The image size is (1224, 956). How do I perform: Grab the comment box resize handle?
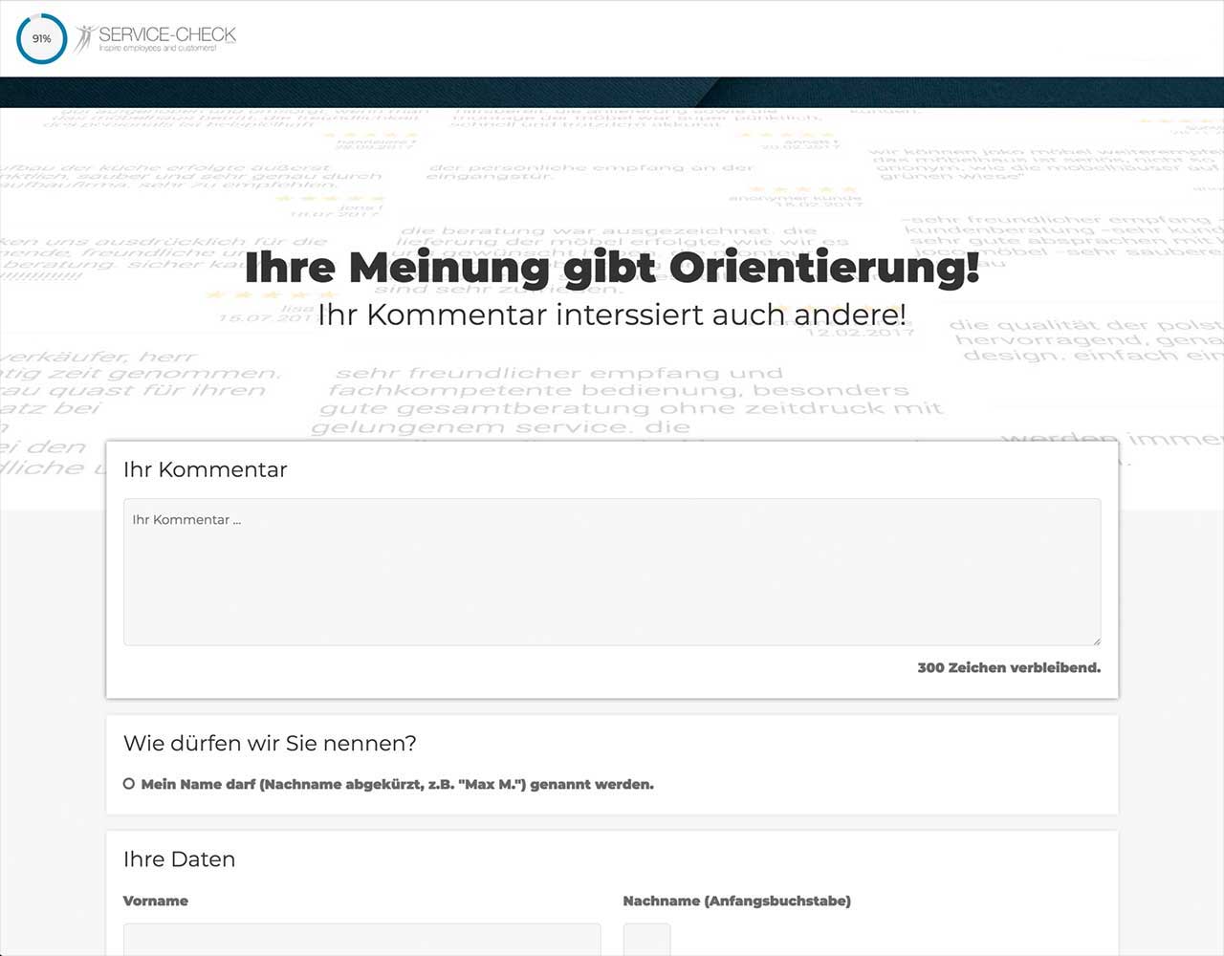coord(1096,641)
